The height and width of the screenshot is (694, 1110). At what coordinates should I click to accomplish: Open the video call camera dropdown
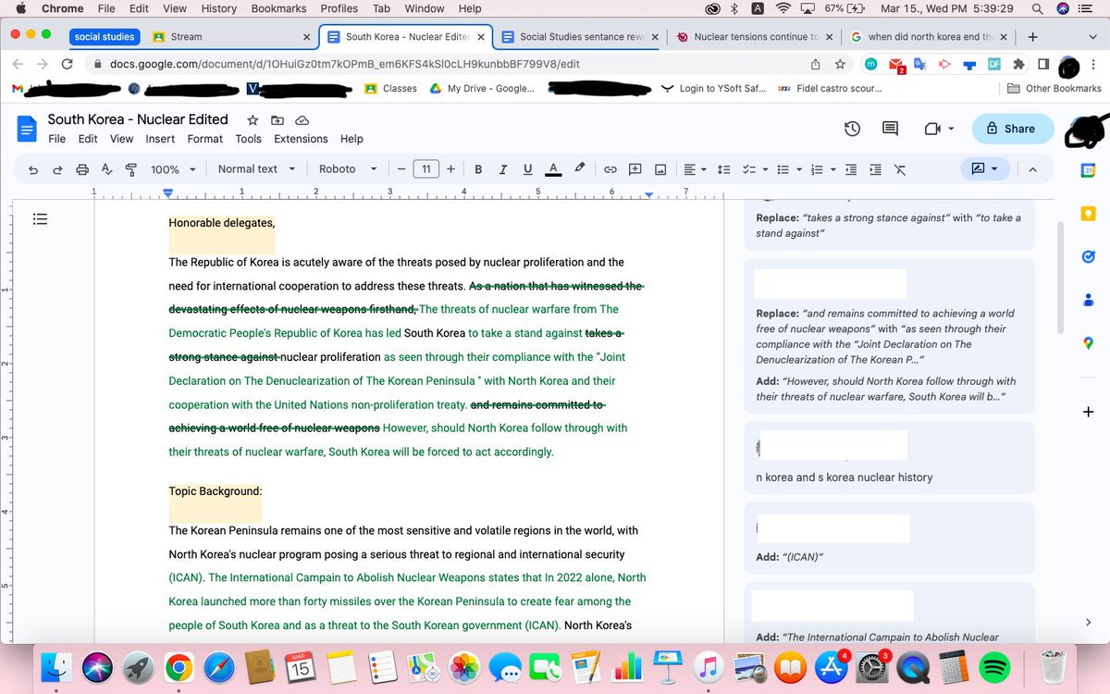[940, 129]
